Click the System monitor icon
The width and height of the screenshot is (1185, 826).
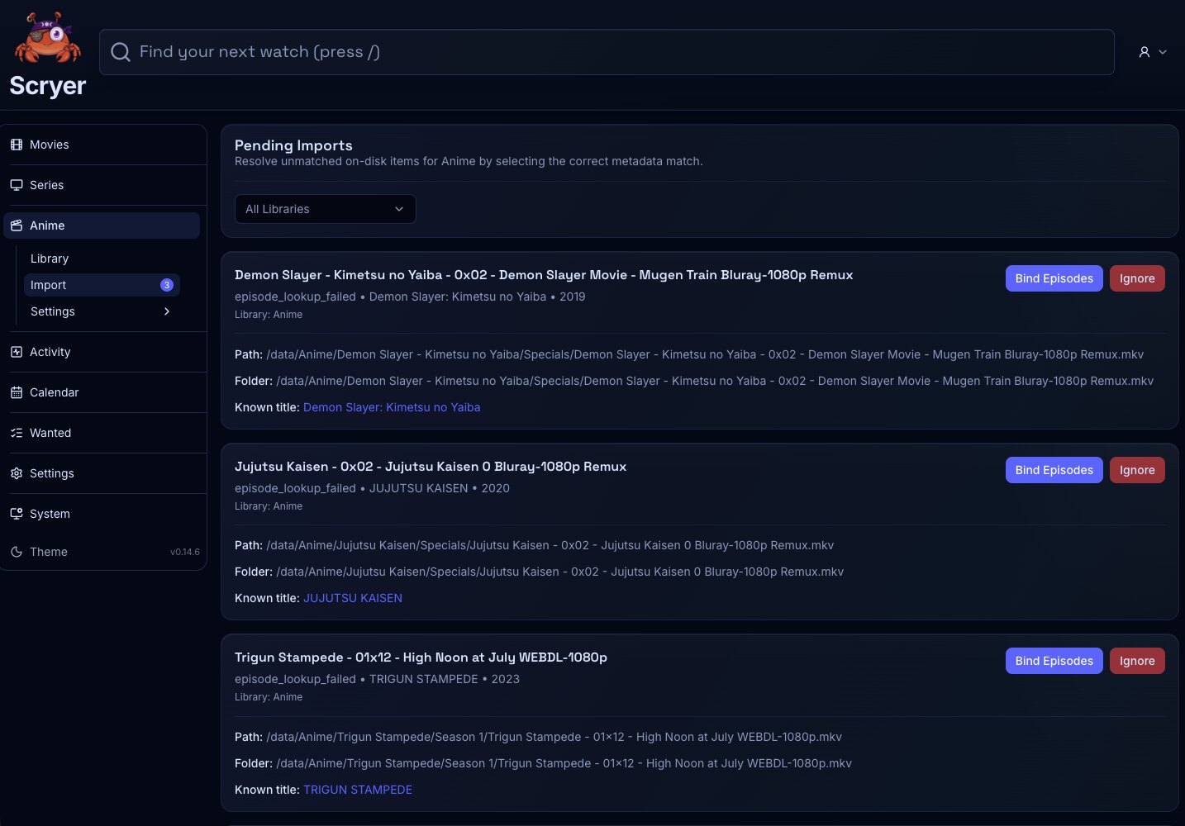point(17,514)
